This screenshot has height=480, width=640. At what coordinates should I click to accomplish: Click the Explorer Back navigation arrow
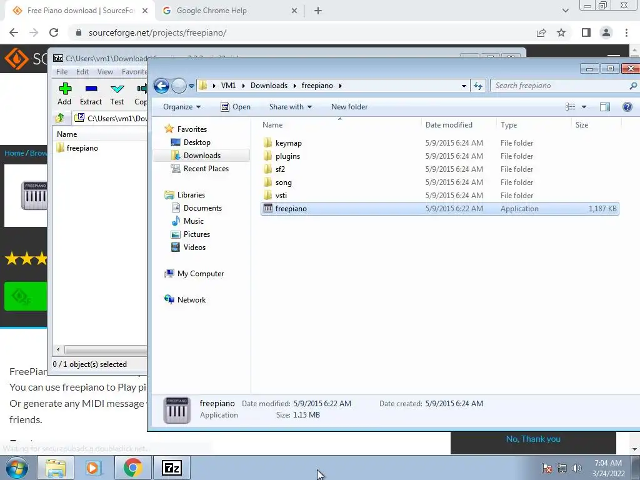coord(161,86)
